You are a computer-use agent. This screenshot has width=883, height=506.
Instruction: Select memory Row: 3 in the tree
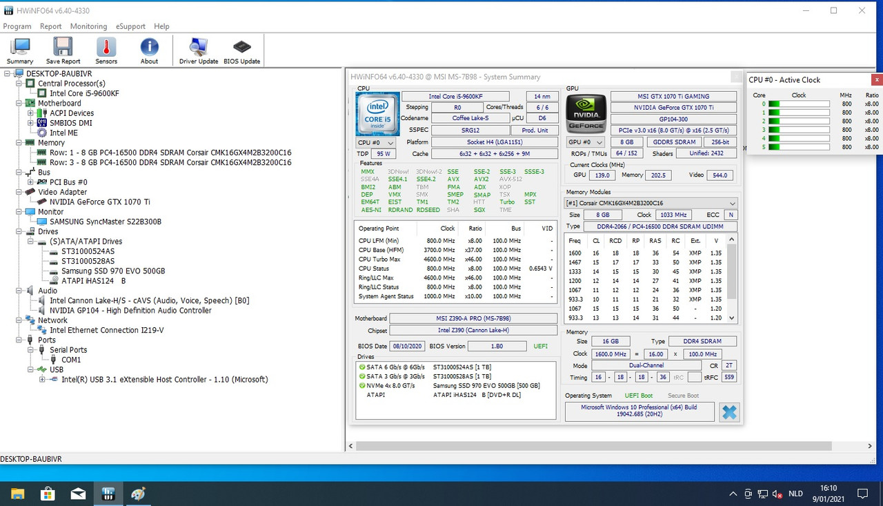click(x=170, y=162)
